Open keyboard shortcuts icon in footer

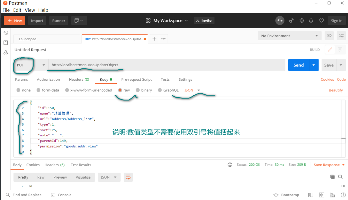click(332, 195)
